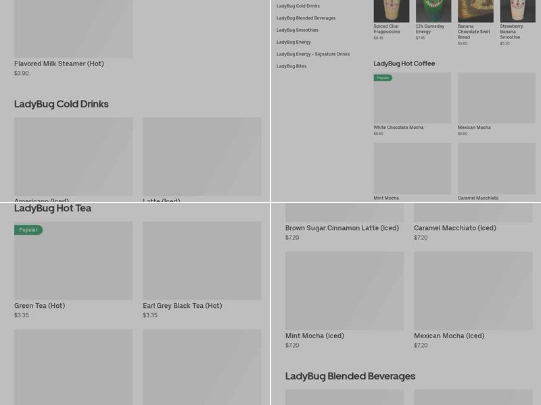Open LadyBug Cold Drinks sidebar category link
The width and height of the screenshot is (541, 405).
298,6
